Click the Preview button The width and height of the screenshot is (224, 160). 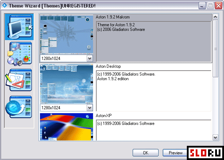coord(175,153)
